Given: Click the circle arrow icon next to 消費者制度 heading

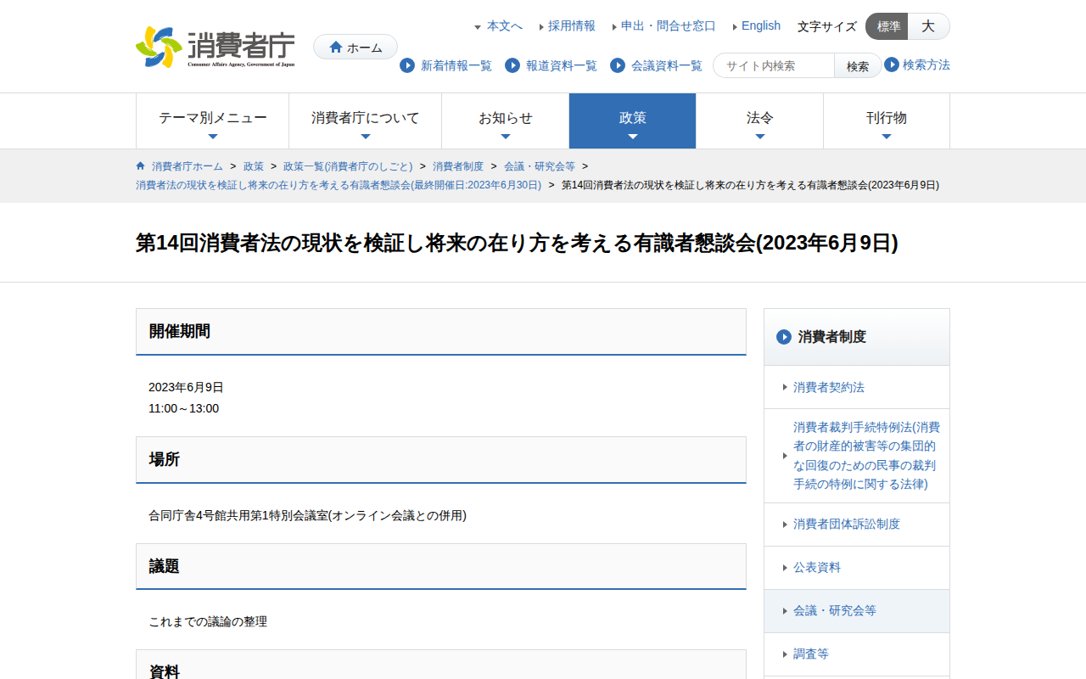Looking at the screenshot, I should pos(784,337).
